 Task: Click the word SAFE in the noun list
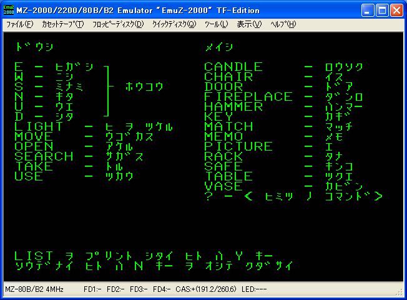pos(223,166)
